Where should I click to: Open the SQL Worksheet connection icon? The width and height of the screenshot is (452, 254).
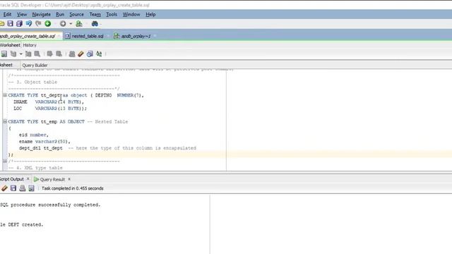[x=79, y=23]
